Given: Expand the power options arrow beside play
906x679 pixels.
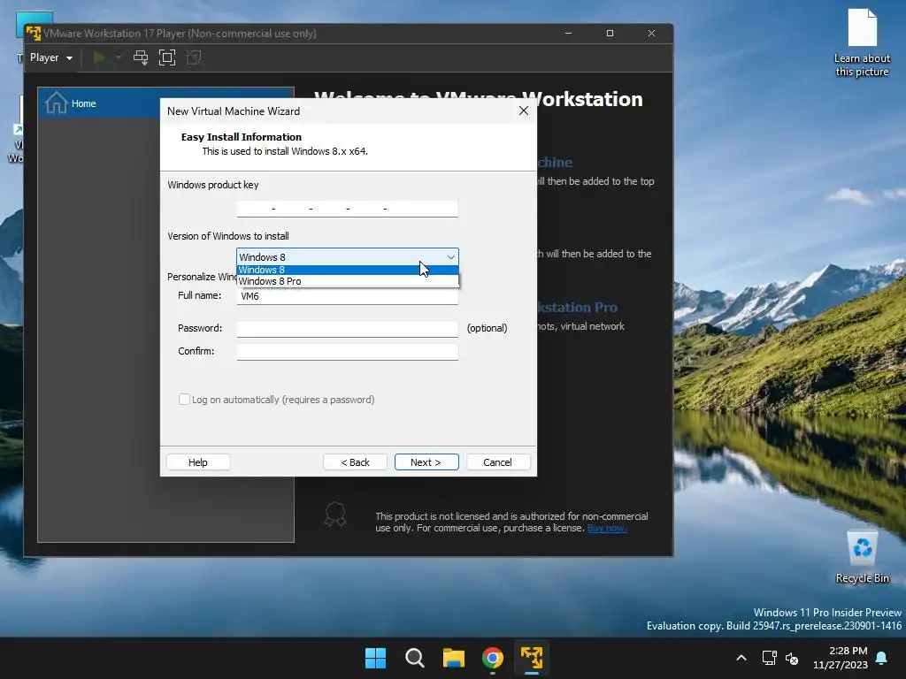Looking at the screenshot, I should click(118, 57).
